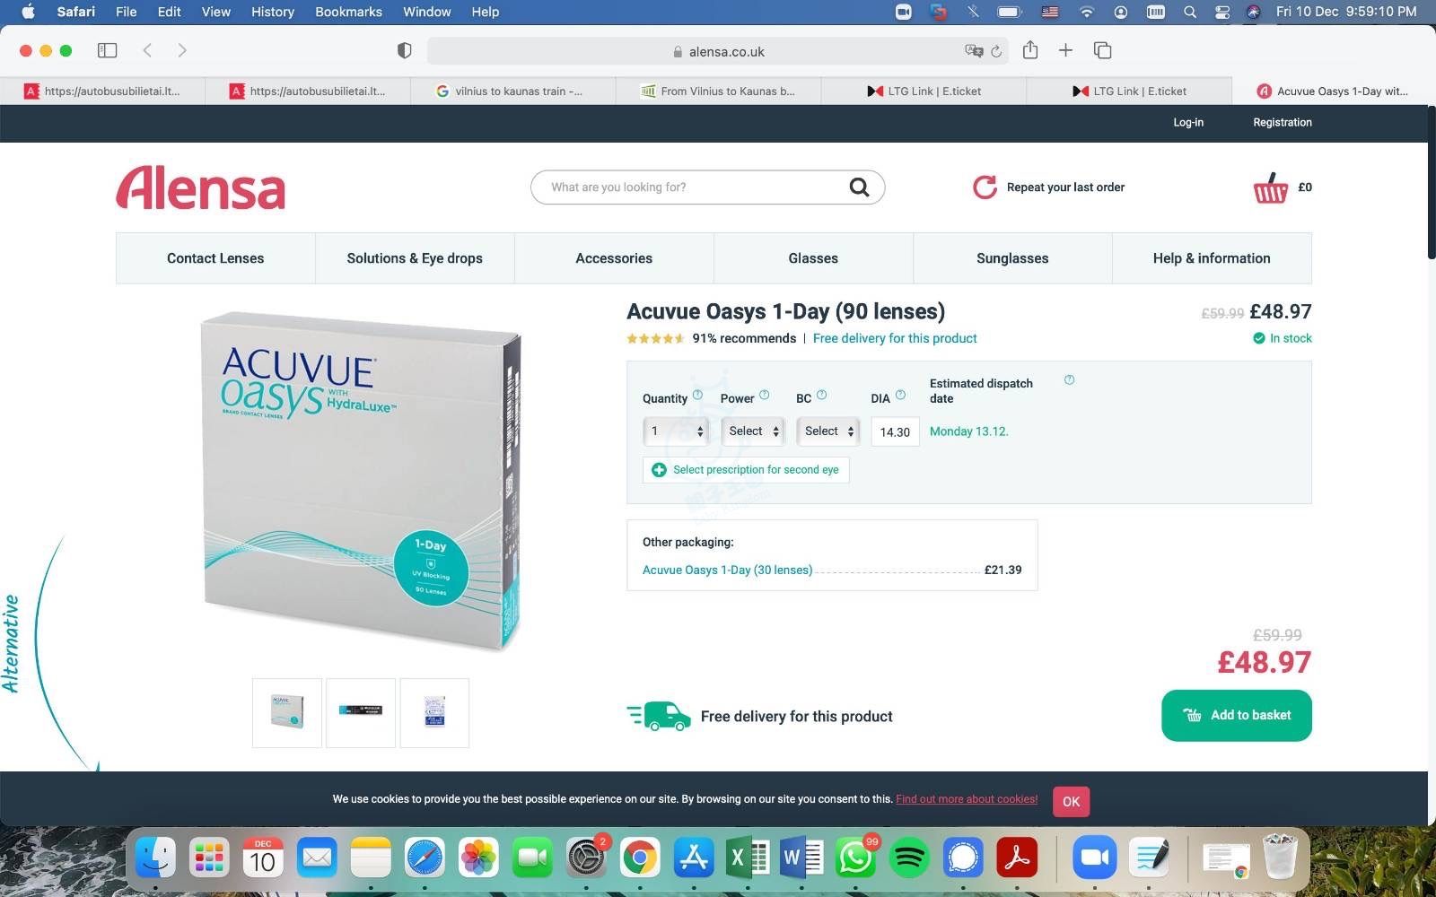Image resolution: width=1436 pixels, height=897 pixels.
Task: Open Spotlight search in menu bar
Action: tap(1190, 12)
